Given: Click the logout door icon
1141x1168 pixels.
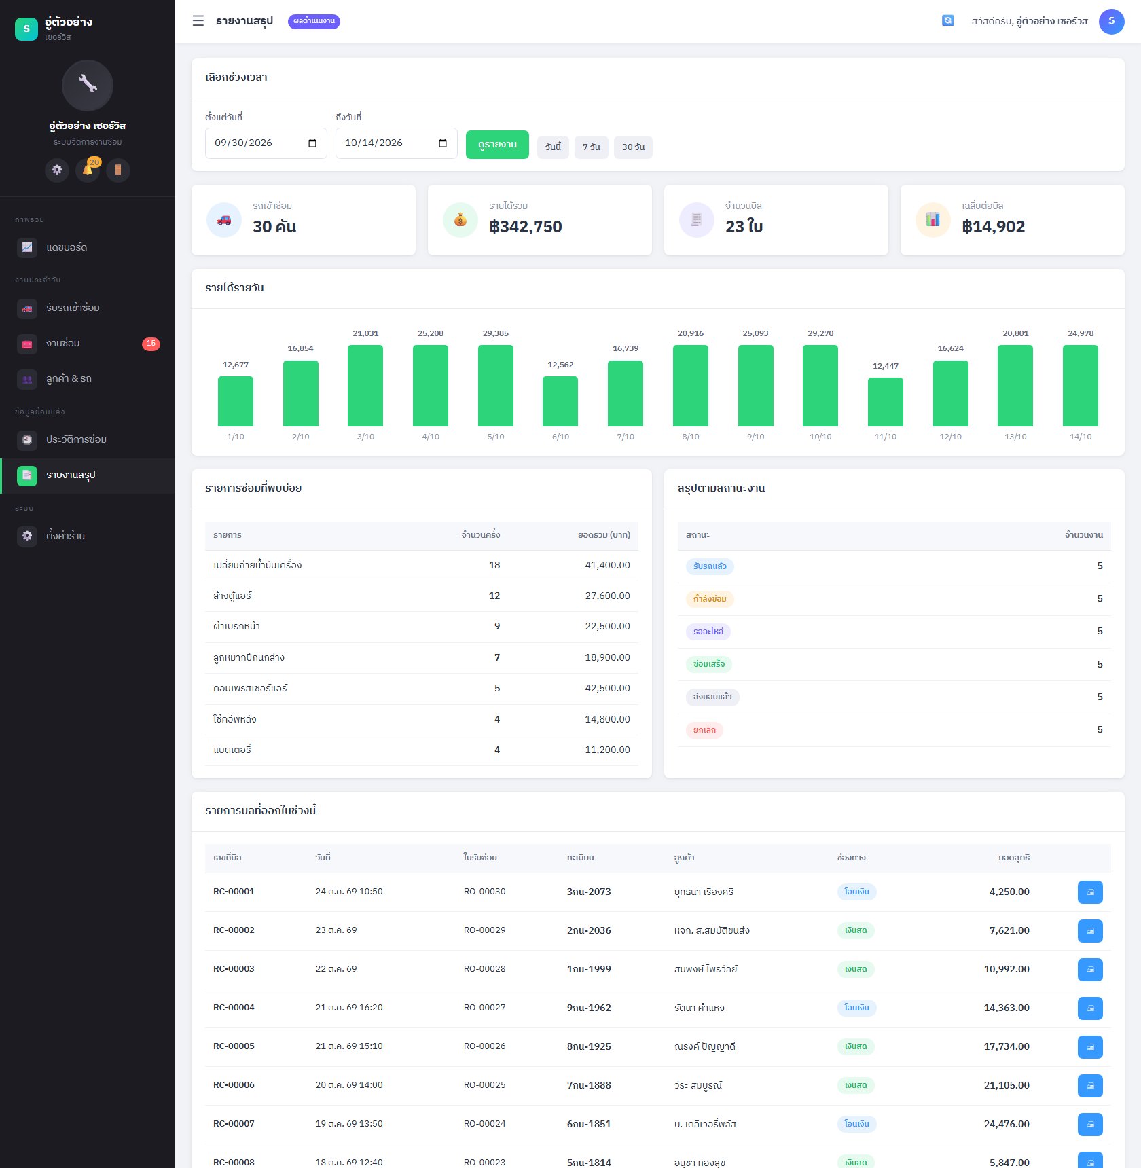Looking at the screenshot, I should click(118, 170).
